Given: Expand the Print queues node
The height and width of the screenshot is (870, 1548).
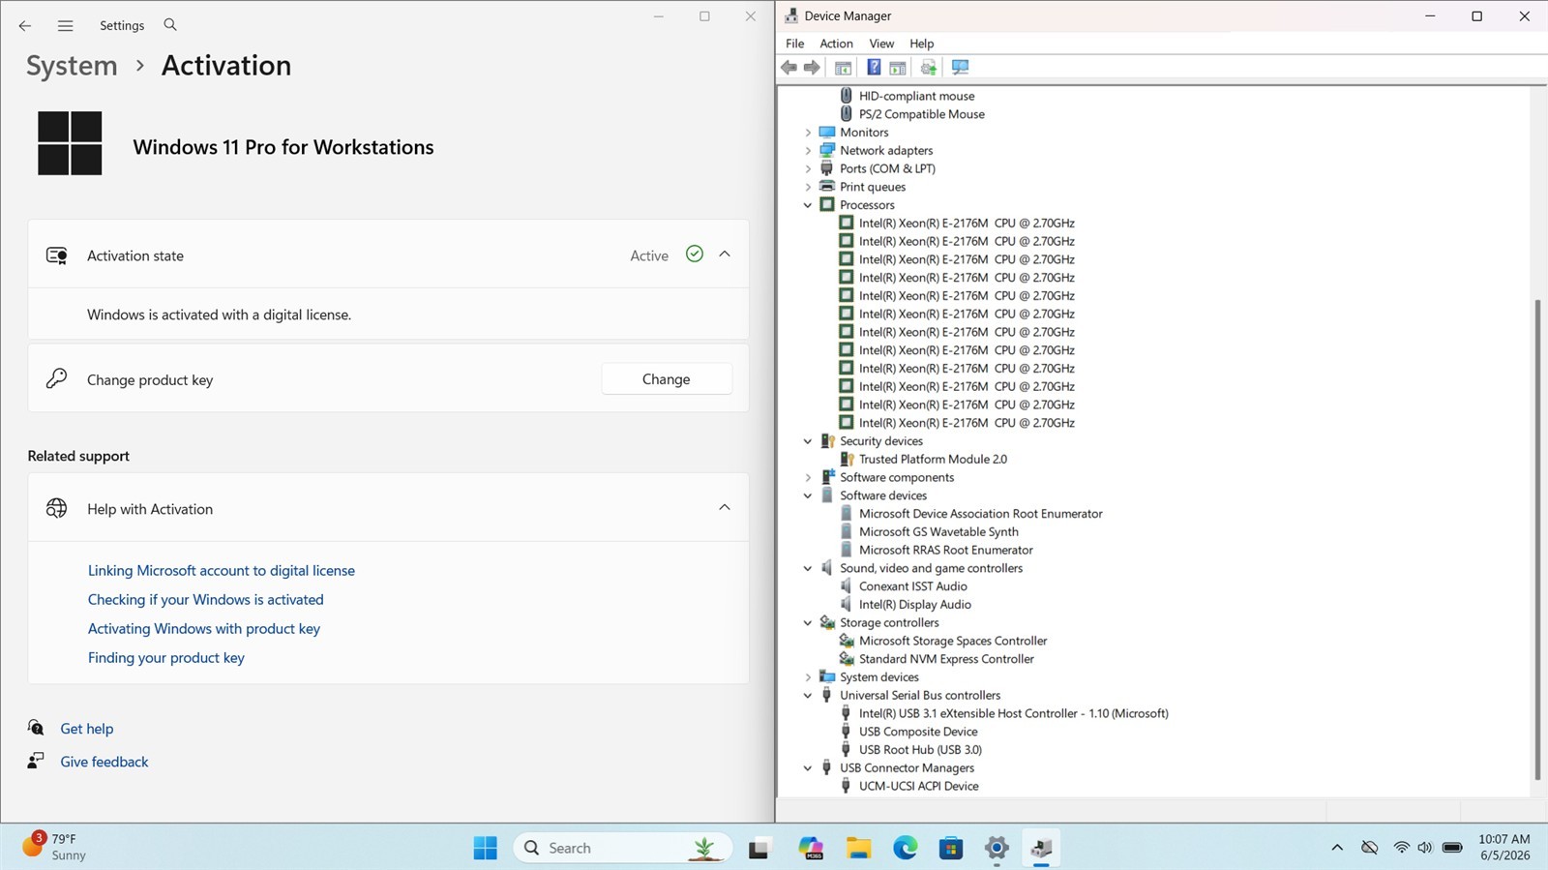Looking at the screenshot, I should (x=808, y=187).
